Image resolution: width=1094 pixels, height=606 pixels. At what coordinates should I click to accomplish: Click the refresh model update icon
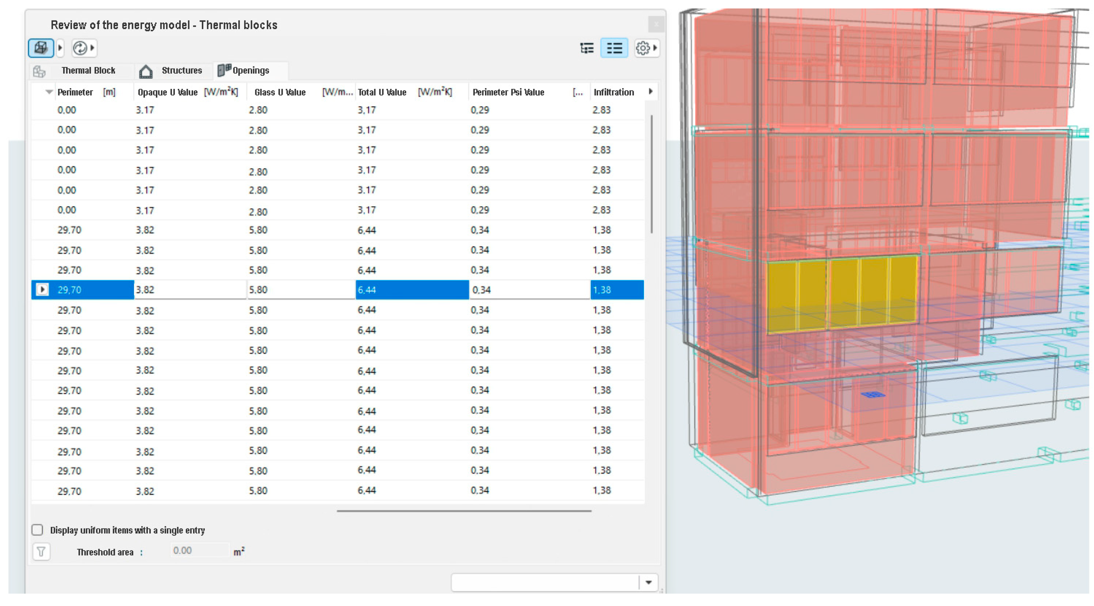(x=79, y=48)
